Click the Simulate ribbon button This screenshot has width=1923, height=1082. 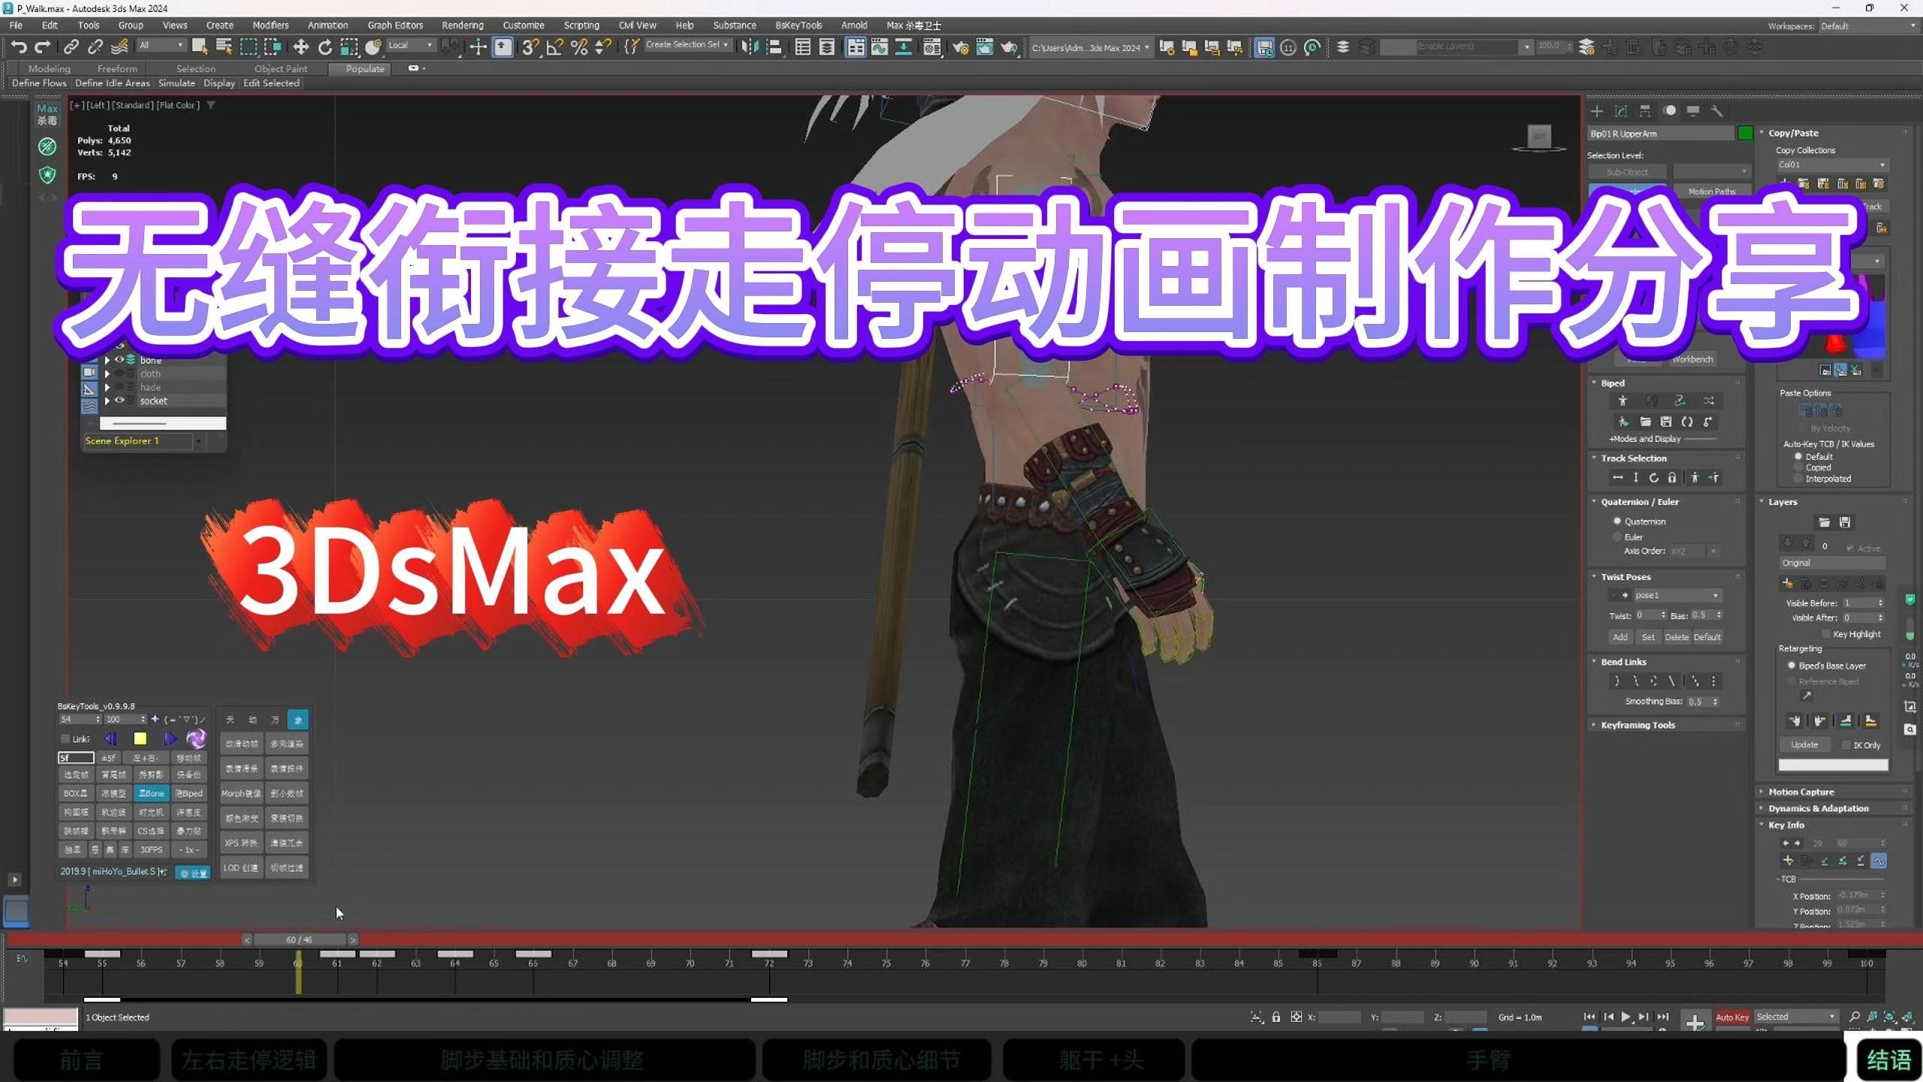tap(177, 83)
